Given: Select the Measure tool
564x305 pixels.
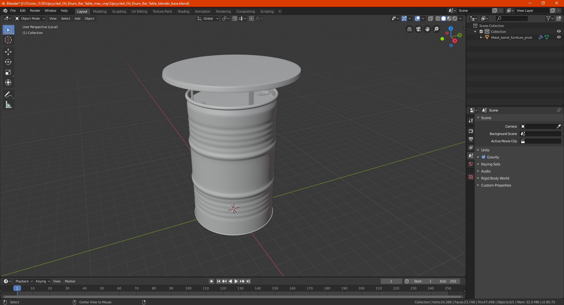Looking at the screenshot, I should click(8, 105).
